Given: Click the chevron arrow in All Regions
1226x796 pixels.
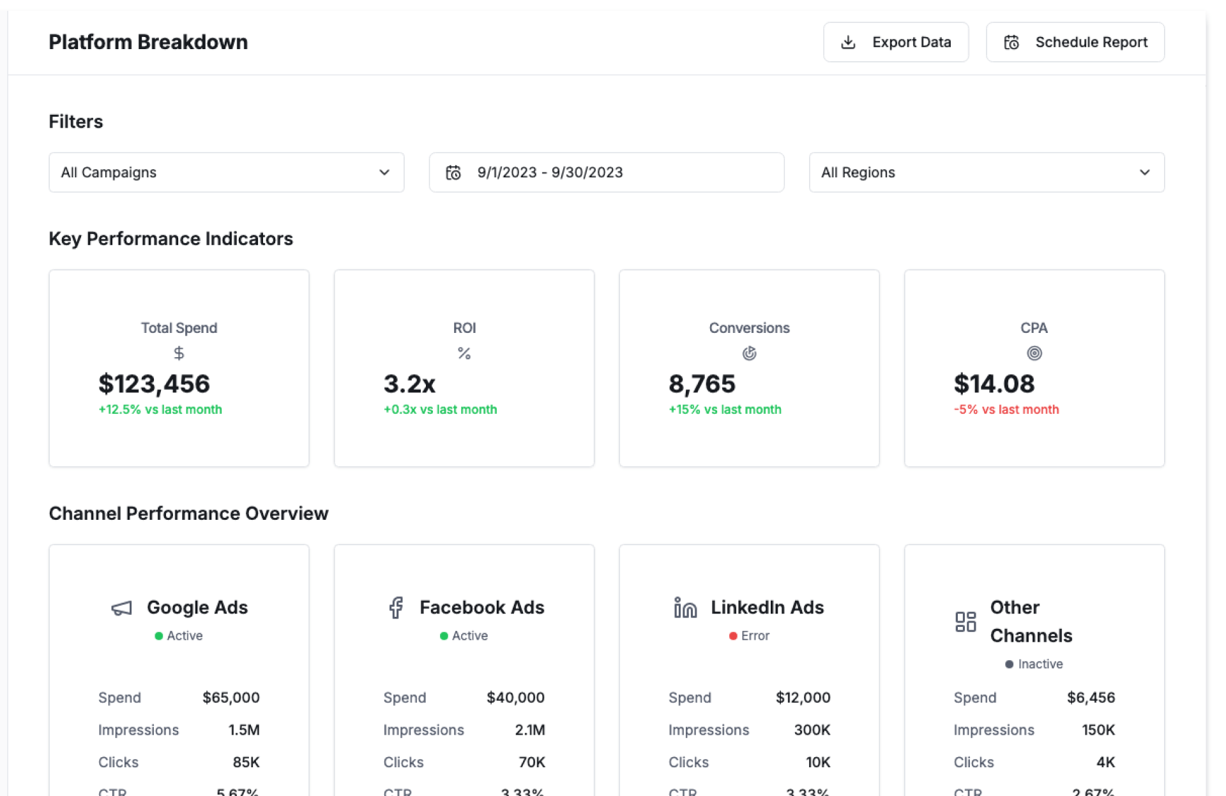Looking at the screenshot, I should tap(1144, 172).
